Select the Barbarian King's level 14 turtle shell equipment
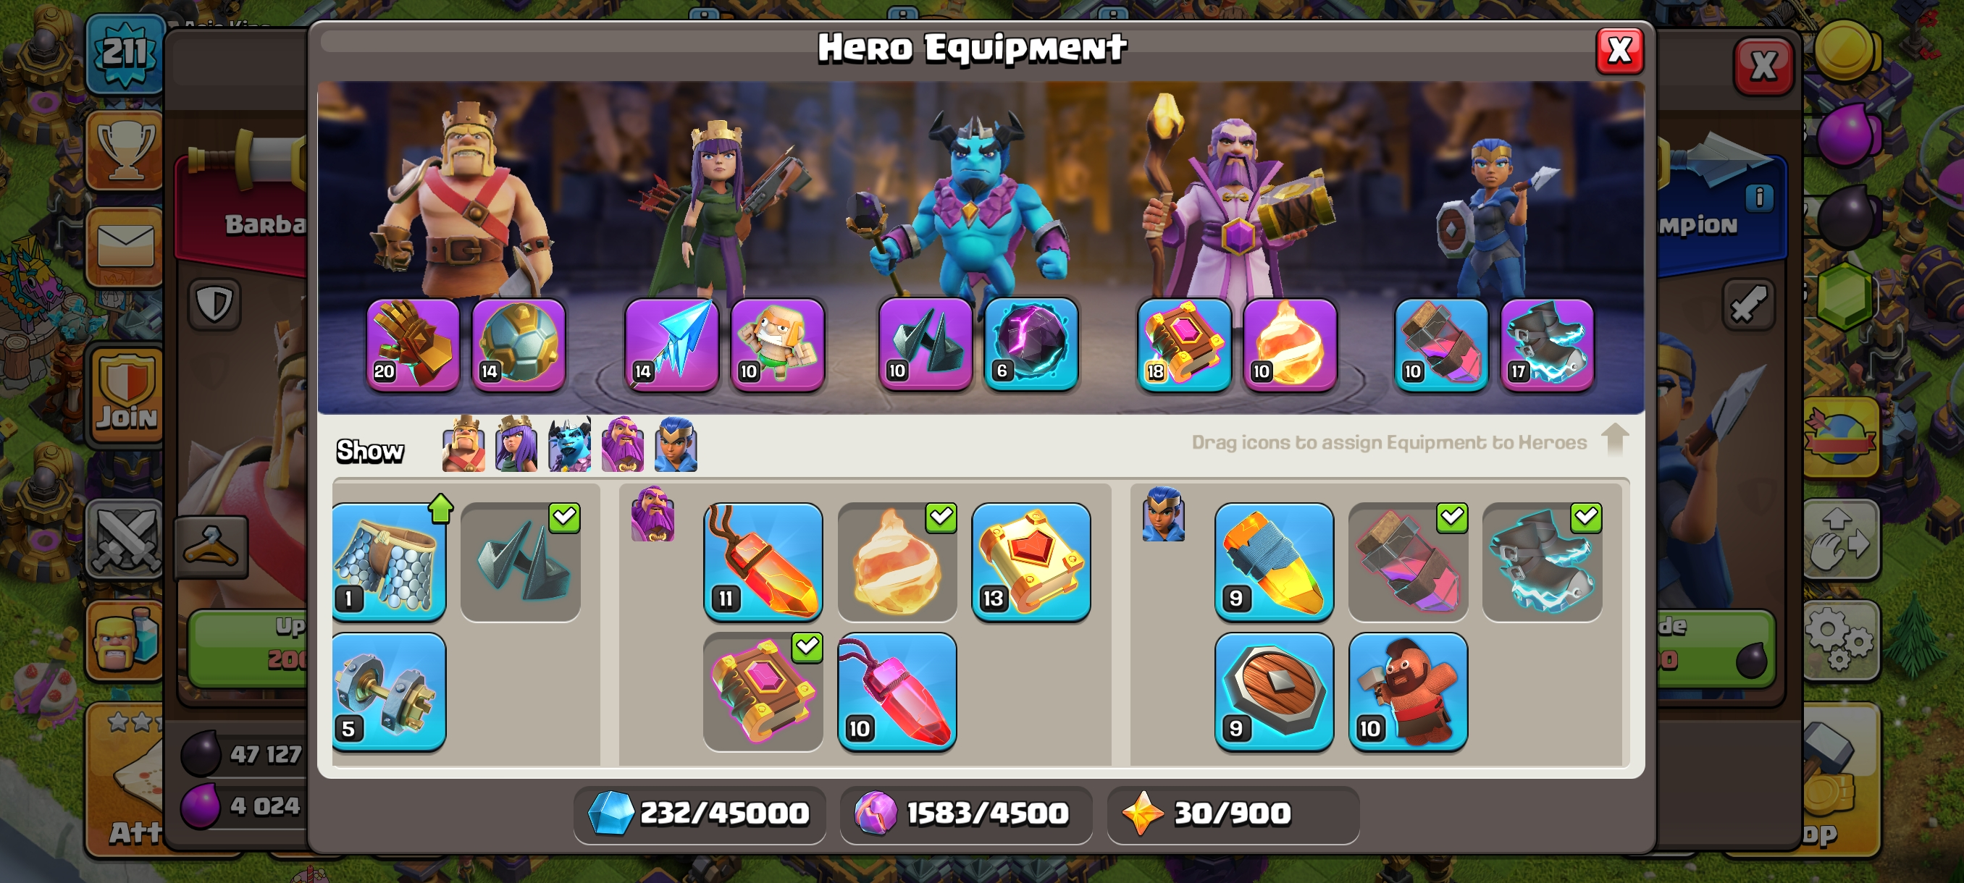The height and width of the screenshot is (883, 1964). (x=519, y=345)
